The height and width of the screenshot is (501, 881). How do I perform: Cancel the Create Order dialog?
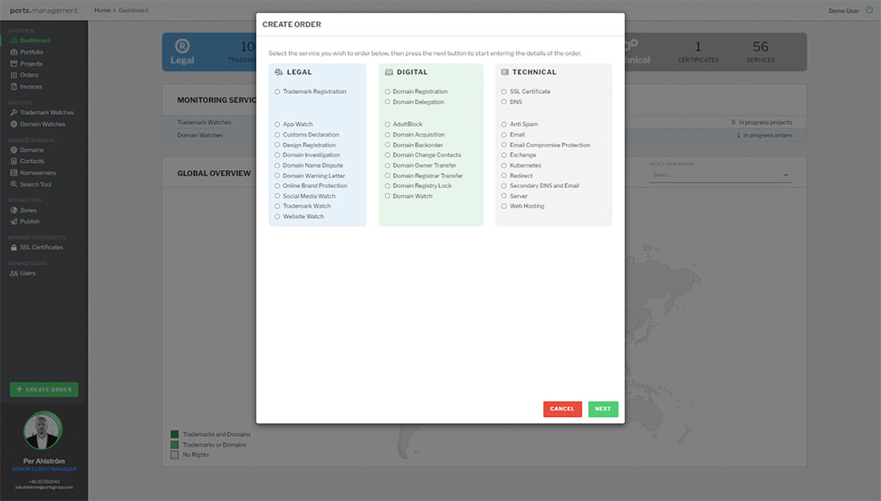click(x=562, y=409)
